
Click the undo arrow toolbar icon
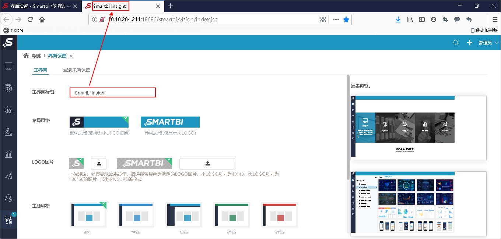(469, 19)
